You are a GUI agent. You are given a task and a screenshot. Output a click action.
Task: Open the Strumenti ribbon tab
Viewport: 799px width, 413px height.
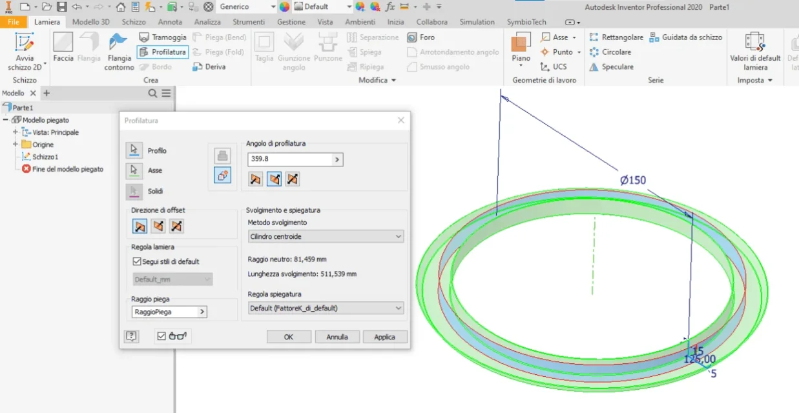coord(249,22)
